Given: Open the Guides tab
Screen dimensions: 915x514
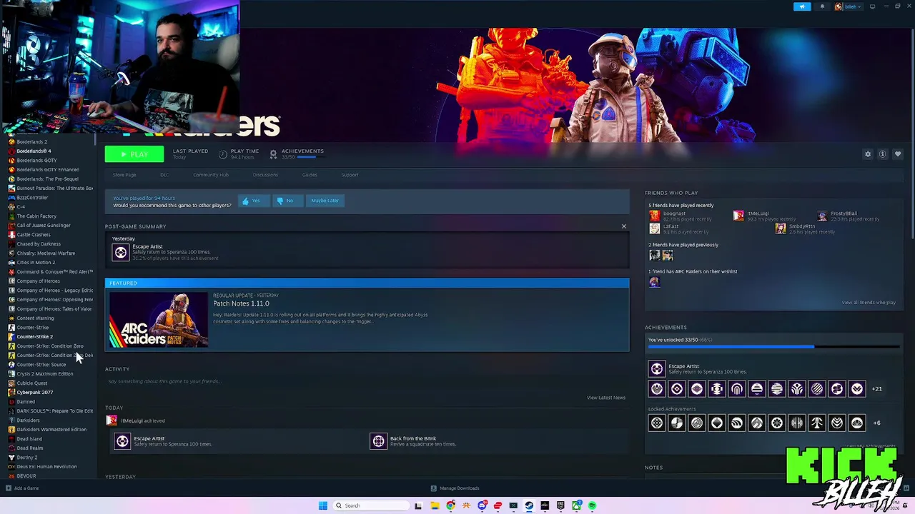Looking at the screenshot, I should 310,175.
